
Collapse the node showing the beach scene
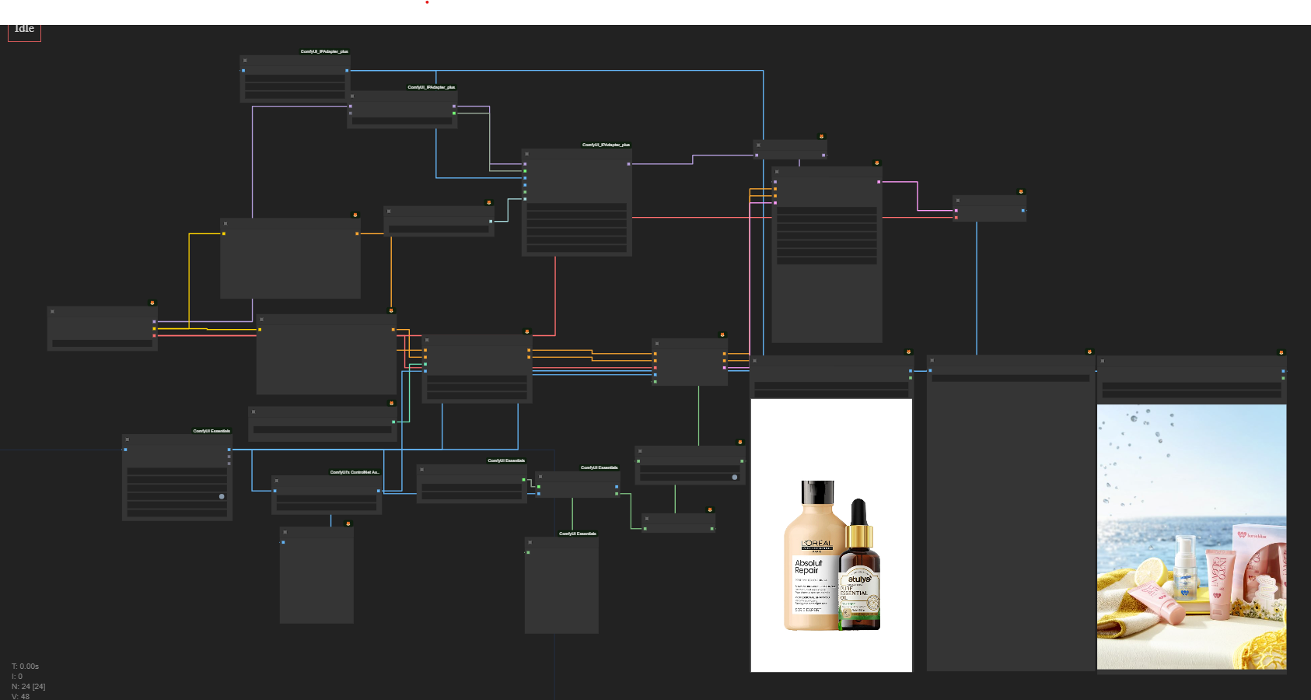point(1102,361)
